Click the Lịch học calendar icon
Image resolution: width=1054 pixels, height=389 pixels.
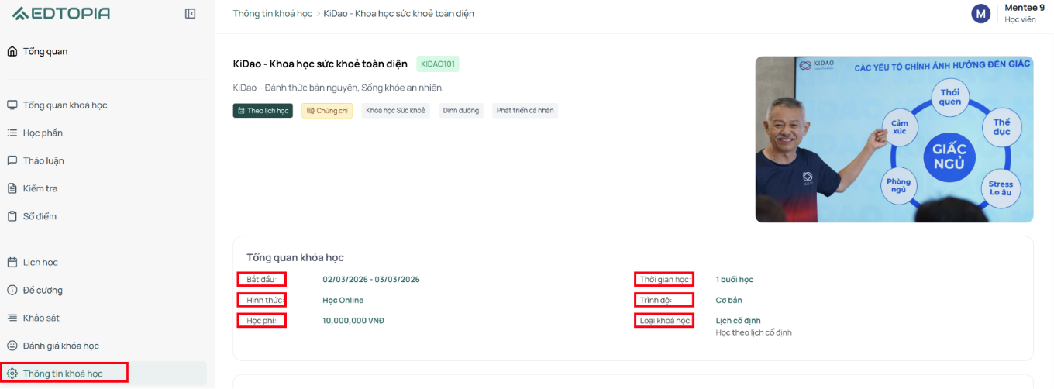12,262
